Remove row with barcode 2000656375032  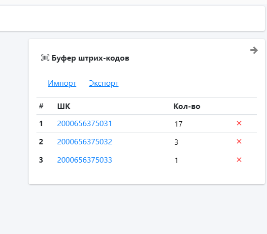point(239,141)
